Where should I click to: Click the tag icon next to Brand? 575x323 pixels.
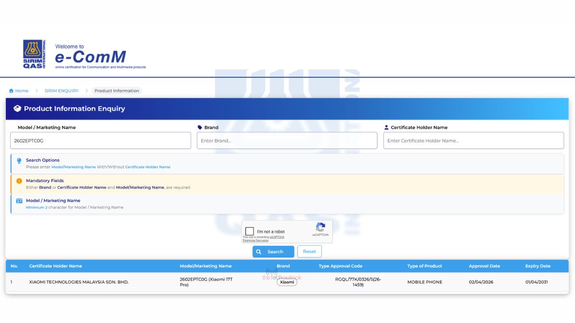pyautogui.click(x=200, y=128)
